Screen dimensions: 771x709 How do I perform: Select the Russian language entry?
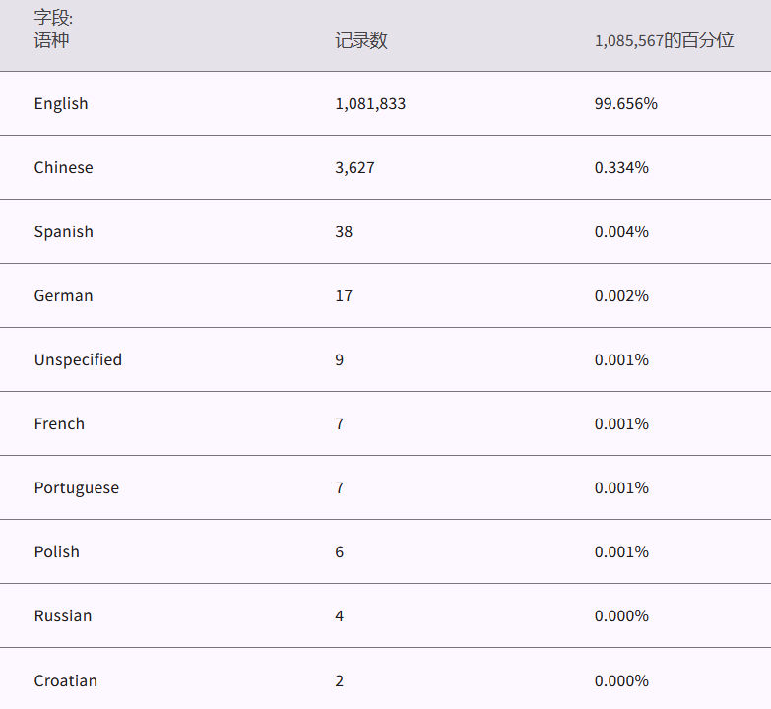pyautogui.click(x=62, y=616)
